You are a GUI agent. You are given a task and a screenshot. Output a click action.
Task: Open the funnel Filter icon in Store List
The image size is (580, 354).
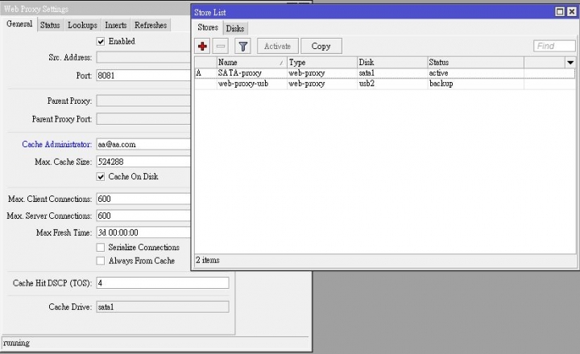tap(243, 46)
